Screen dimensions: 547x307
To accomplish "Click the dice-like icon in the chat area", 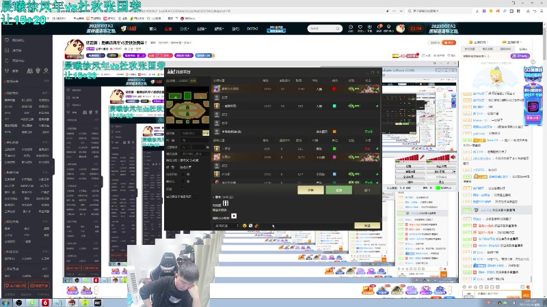I will [226, 203].
